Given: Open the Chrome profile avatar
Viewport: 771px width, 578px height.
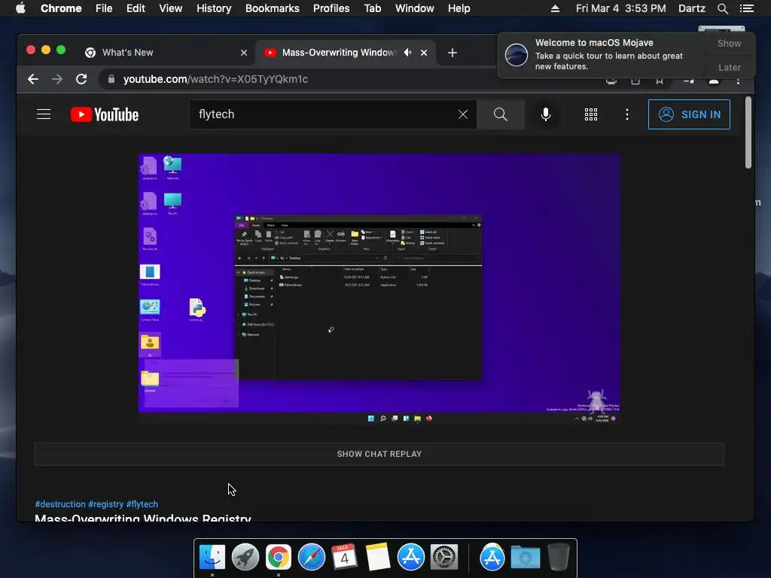Looking at the screenshot, I should 714,81.
